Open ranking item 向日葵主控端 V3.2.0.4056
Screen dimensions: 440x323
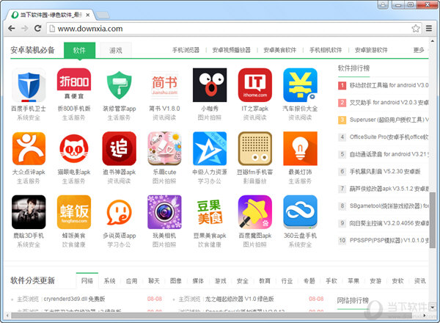click(389, 223)
